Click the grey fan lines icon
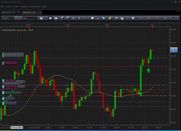This screenshot has width=181, height=131. (141, 18)
